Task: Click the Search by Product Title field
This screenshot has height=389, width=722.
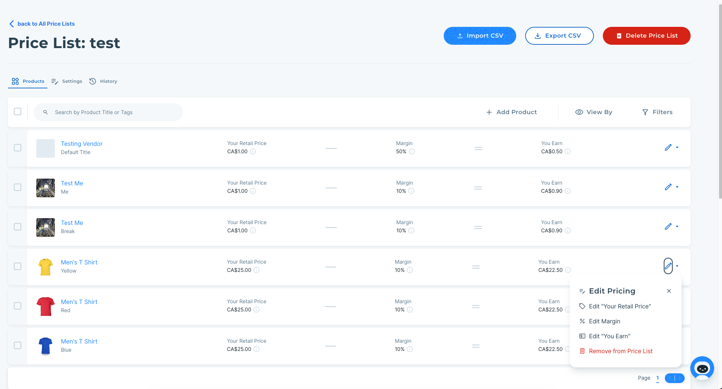Action: (112, 112)
